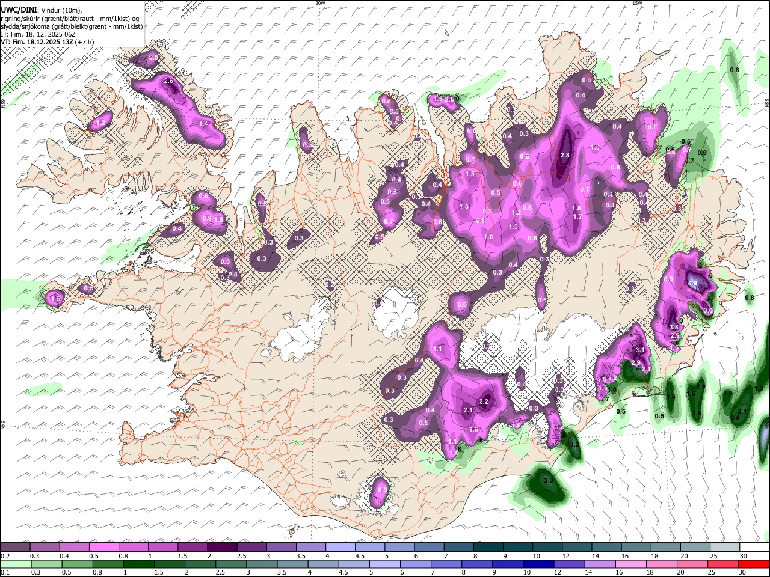
Task: Click the dark mauve 0.2 swatch in upper legend
Action: (15, 548)
